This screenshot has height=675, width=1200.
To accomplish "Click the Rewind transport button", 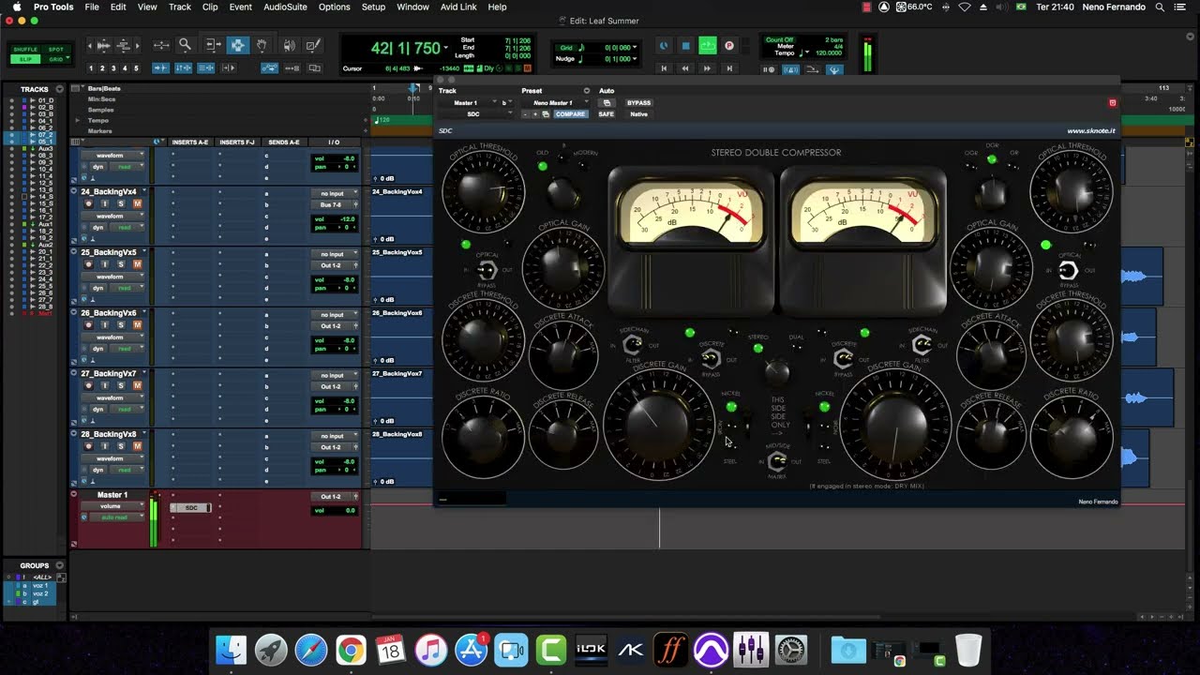I will [685, 68].
